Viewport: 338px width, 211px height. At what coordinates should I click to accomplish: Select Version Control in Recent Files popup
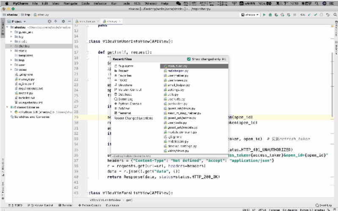130,90
